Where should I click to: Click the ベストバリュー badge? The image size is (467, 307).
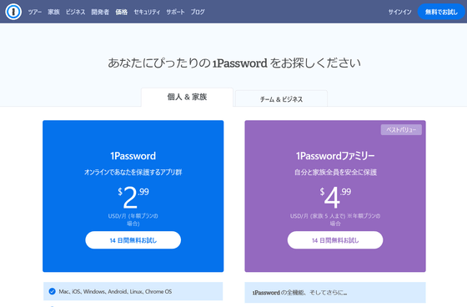click(x=401, y=129)
